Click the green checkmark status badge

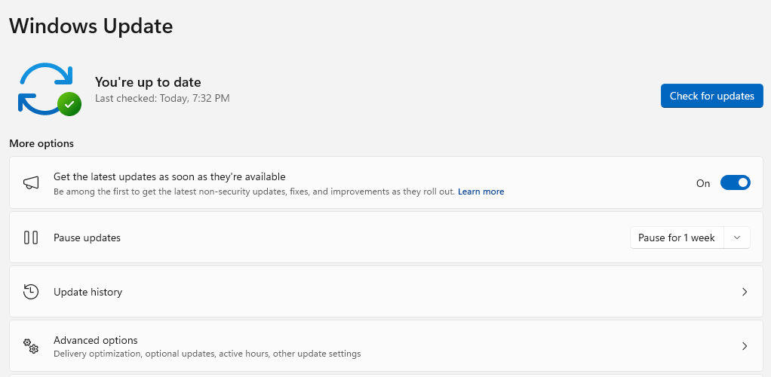[69, 105]
